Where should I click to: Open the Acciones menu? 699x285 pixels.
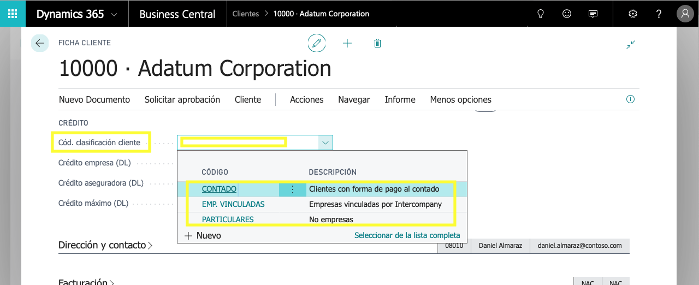[307, 99]
